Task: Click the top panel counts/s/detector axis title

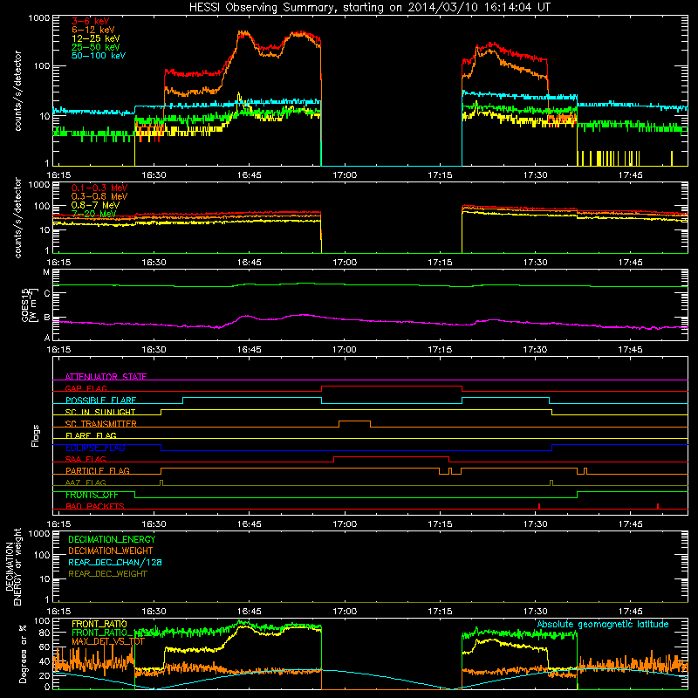Action: (18, 91)
